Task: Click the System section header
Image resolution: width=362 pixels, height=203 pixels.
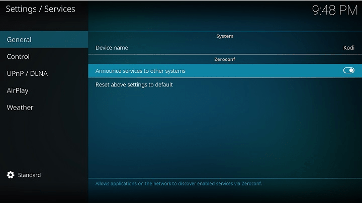Action: coord(225,36)
